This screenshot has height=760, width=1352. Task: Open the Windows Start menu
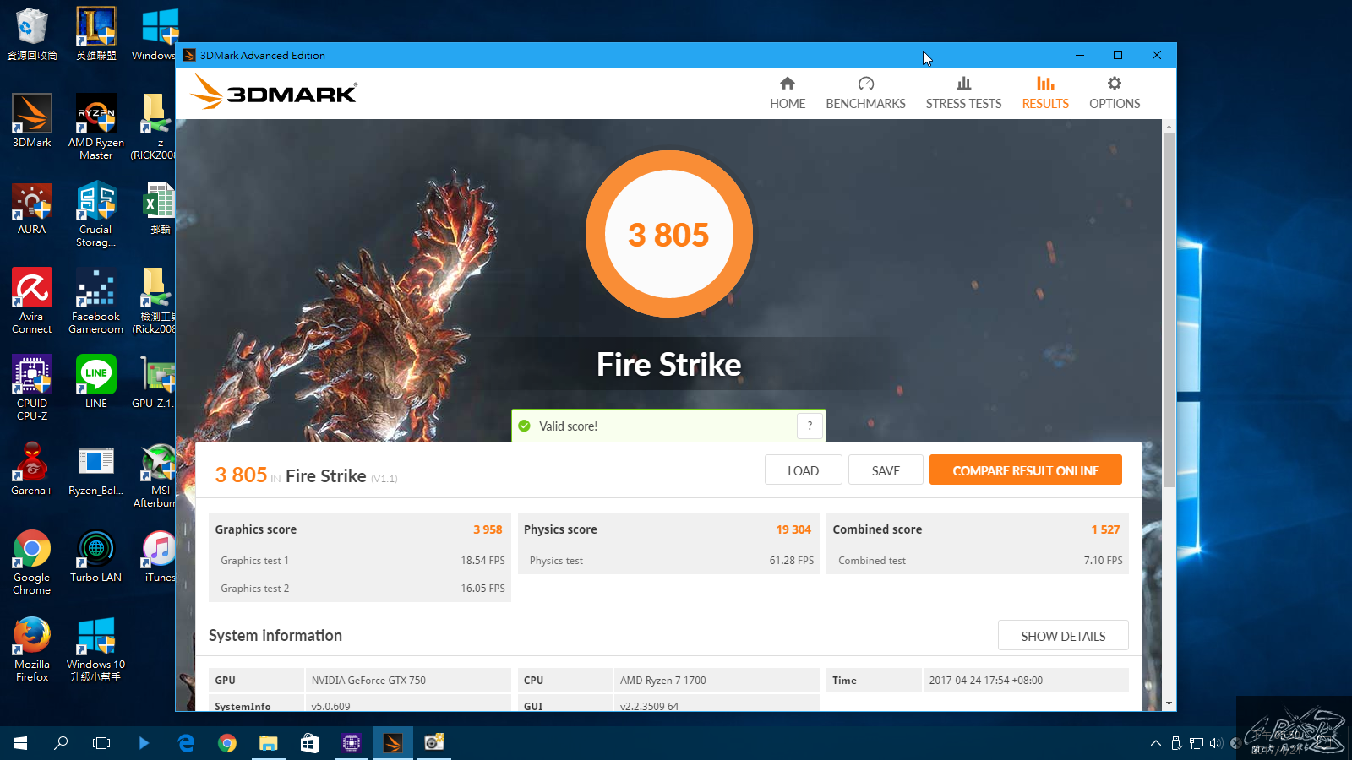click(x=20, y=743)
